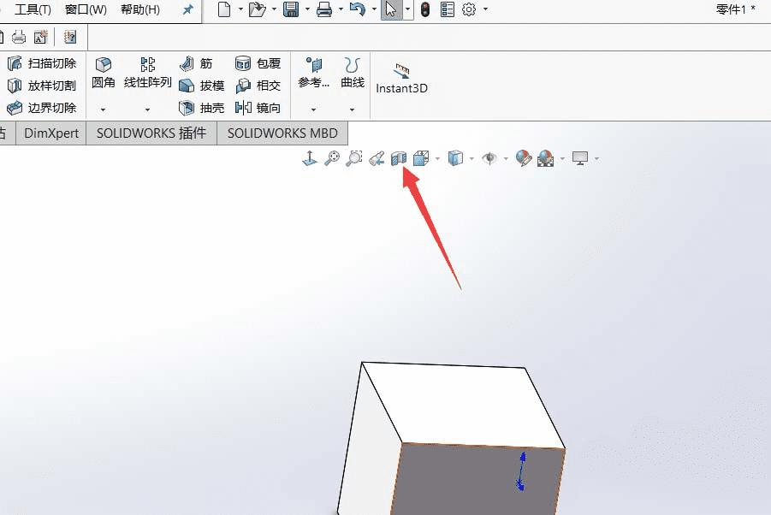Toggle Instant3D mode
Image resolution: width=771 pixels, height=515 pixels.
401,79
